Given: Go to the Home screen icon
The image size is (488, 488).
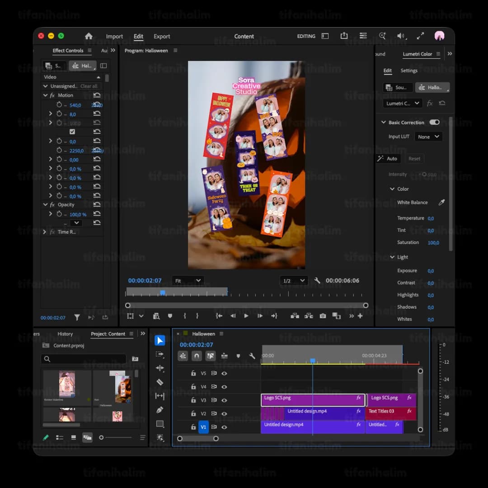Looking at the screenshot, I should pos(89,36).
